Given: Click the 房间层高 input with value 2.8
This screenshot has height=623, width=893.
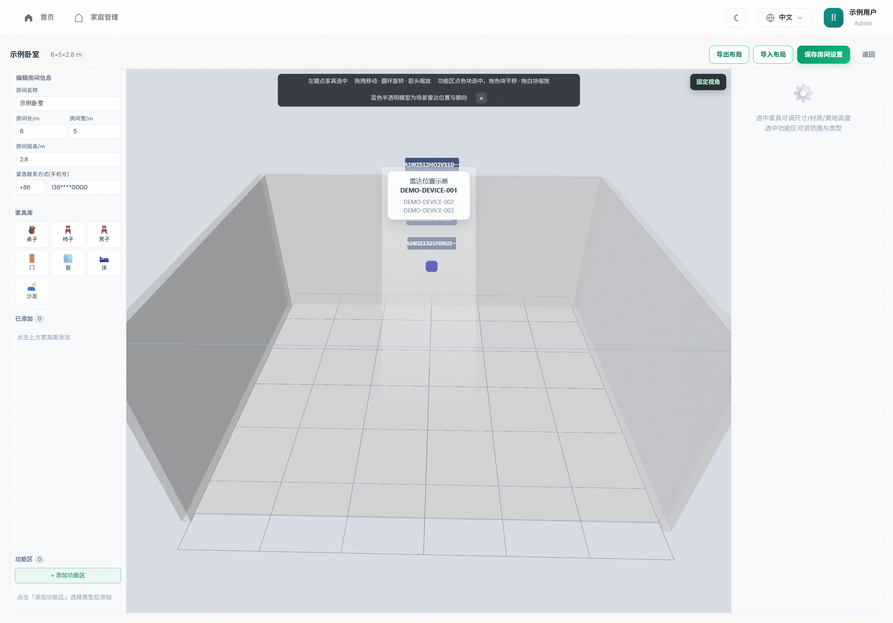Looking at the screenshot, I should tap(68, 159).
